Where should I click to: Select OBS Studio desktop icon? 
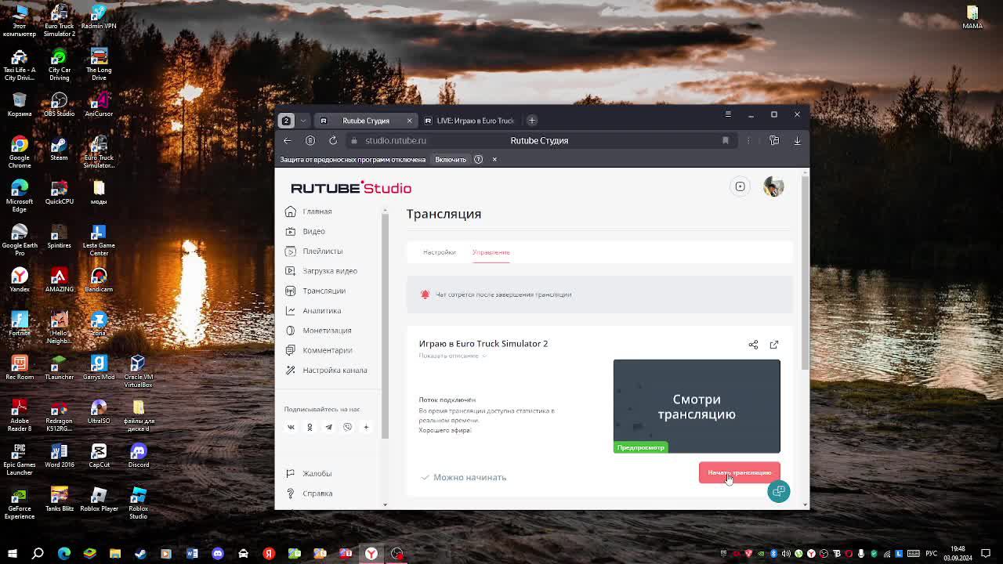tap(59, 105)
